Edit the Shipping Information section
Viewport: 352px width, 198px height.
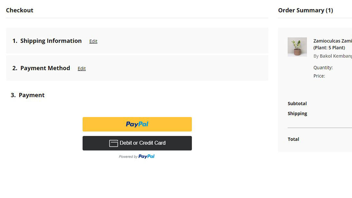coord(93,41)
